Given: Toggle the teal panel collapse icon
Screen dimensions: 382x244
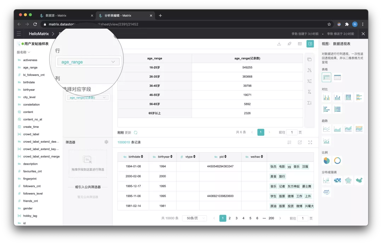Looking at the screenshot, I should 310,44.
